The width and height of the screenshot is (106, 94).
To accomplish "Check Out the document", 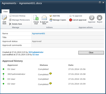I will pyautogui.click(x=36, y=20).
